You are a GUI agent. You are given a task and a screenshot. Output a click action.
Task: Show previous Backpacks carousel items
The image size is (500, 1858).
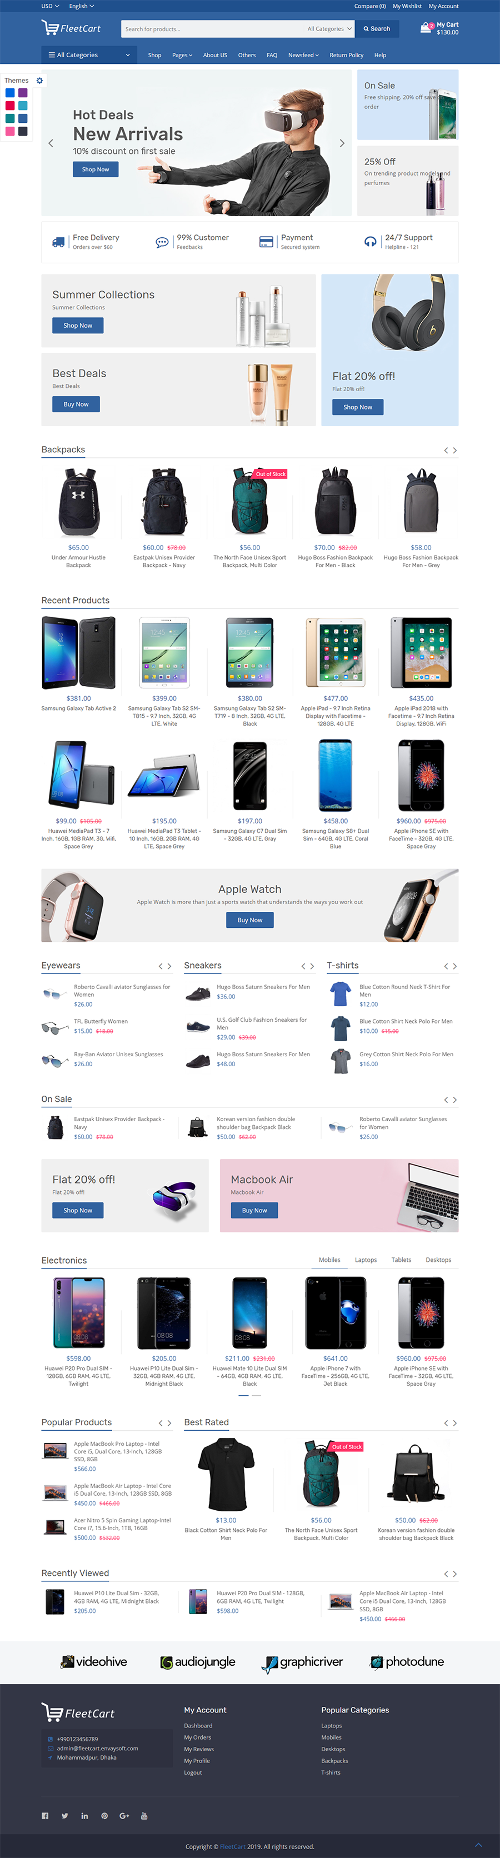[446, 450]
